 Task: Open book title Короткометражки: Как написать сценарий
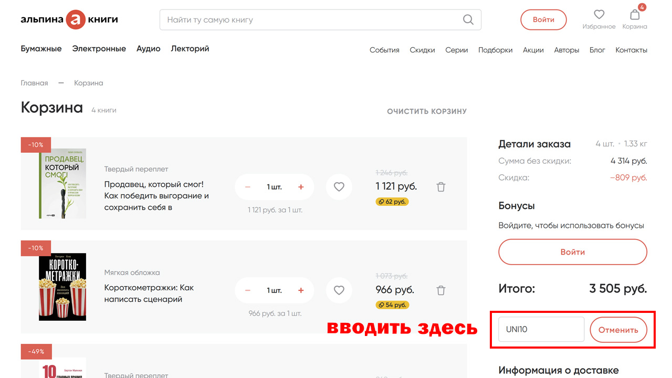pyautogui.click(x=149, y=293)
